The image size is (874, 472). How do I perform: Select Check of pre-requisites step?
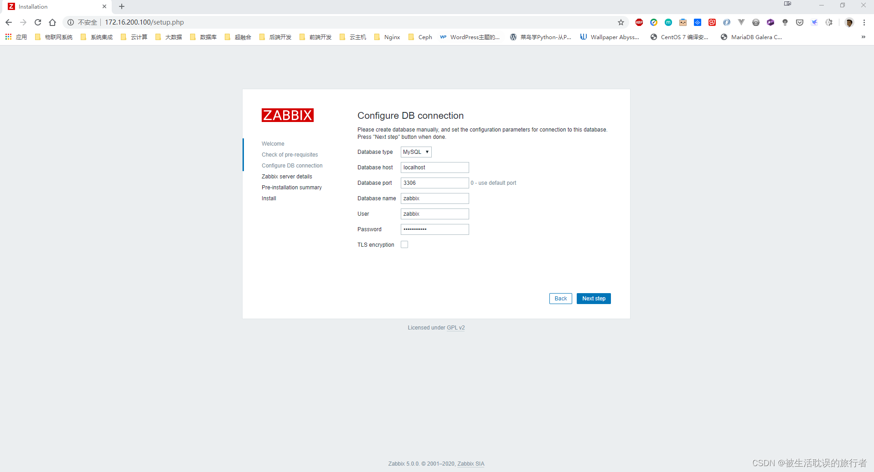point(290,155)
